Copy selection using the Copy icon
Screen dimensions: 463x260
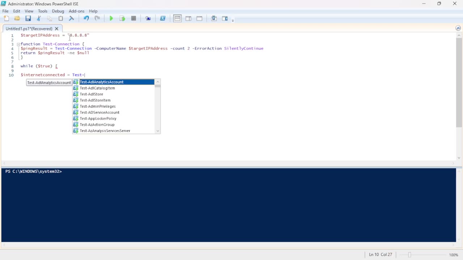point(50,18)
